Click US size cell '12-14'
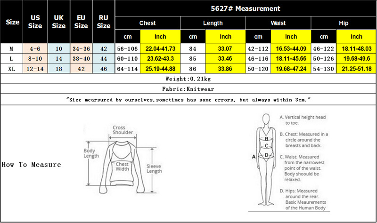Image resolution: width=377 pixels, height=223 pixels. 35,69
